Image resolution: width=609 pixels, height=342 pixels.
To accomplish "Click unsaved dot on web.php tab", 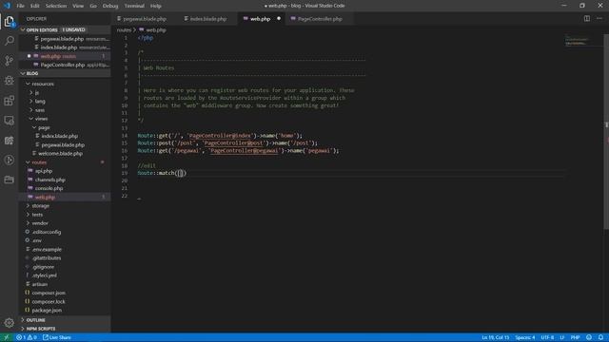I will point(279,19).
